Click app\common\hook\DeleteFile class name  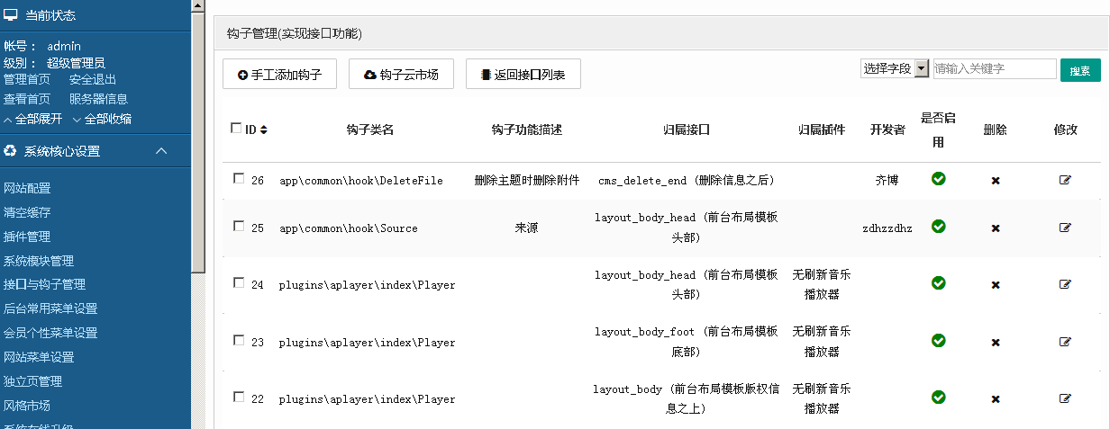click(360, 181)
